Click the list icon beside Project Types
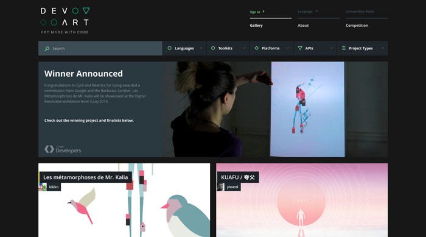This screenshot has width=426, height=237. click(x=344, y=48)
